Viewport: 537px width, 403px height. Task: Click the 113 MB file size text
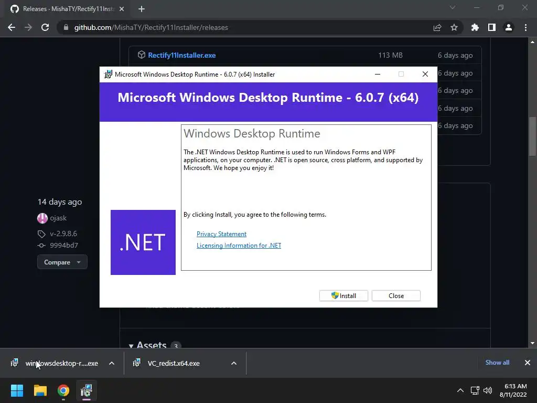[x=390, y=55]
